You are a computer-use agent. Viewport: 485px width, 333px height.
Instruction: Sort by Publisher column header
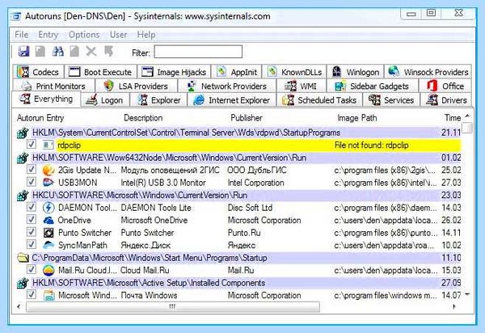(x=247, y=118)
